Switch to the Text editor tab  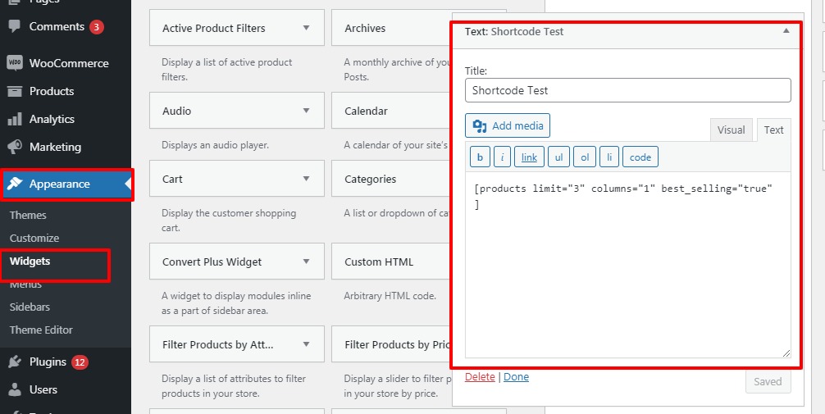tap(773, 130)
